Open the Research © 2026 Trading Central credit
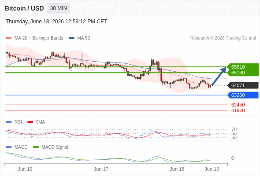This screenshot has width=260, height=176. coord(223,38)
